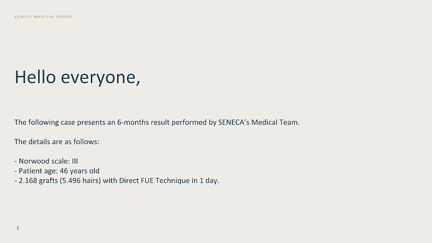
Task: Click the word Hello in the title
Action: point(35,77)
